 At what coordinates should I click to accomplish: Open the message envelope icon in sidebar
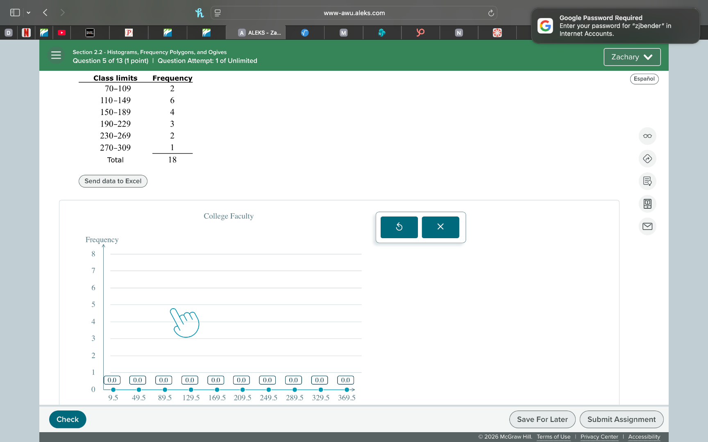647,226
